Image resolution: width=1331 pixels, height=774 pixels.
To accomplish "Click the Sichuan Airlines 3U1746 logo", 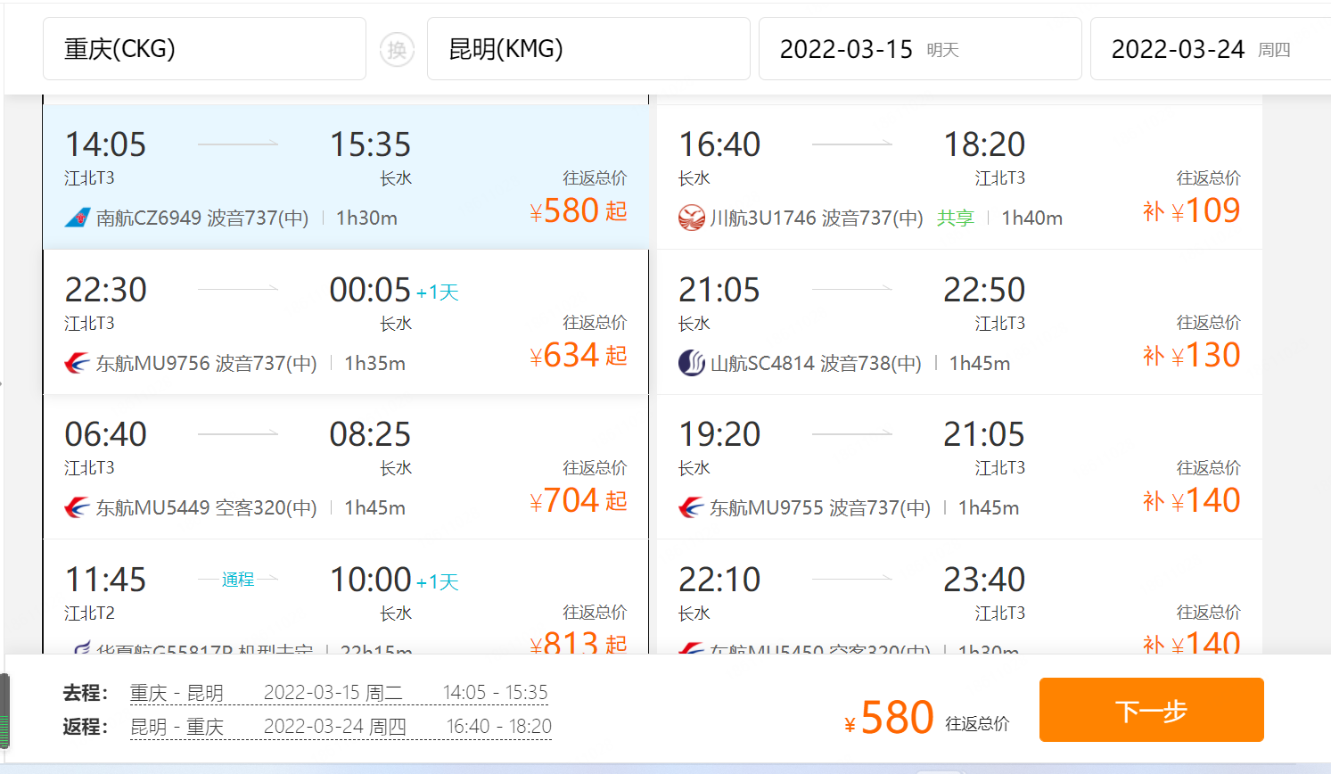I will [692, 218].
